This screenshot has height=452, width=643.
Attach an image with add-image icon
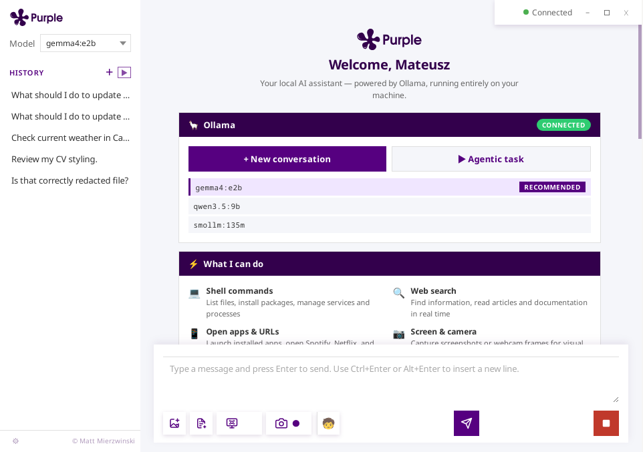click(174, 423)
